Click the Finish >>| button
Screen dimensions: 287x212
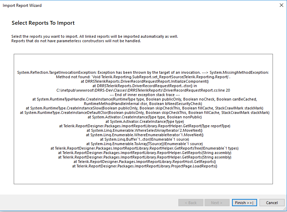tap(244, 203)
